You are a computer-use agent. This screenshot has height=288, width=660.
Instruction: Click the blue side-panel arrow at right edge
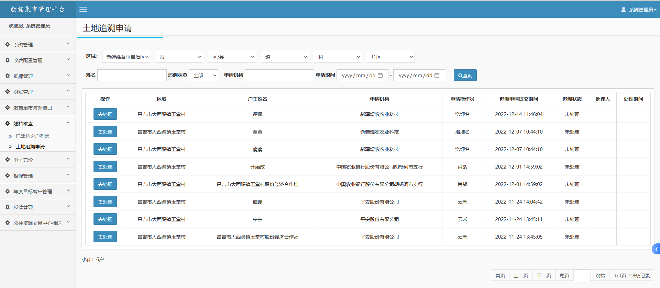(656, 249)
